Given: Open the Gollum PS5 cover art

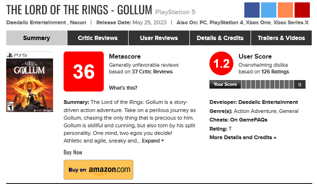Looking at the screenshot, I should [30, 82].
